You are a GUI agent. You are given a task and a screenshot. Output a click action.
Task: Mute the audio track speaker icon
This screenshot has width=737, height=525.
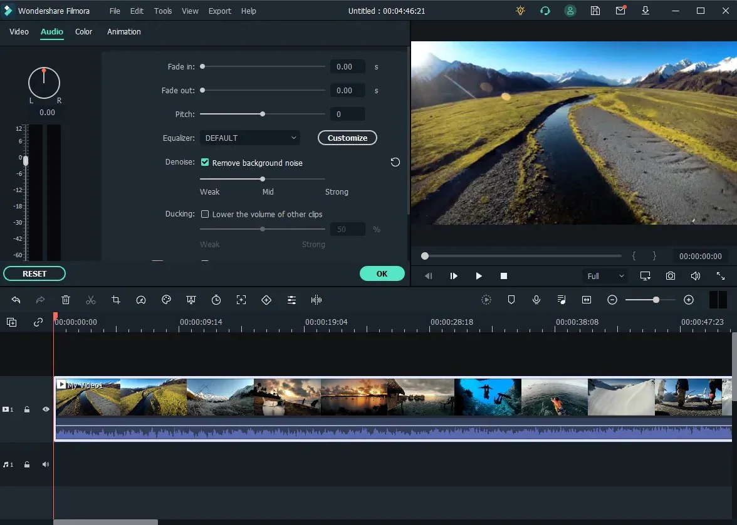pyautogui.click(x=46, y=465)
